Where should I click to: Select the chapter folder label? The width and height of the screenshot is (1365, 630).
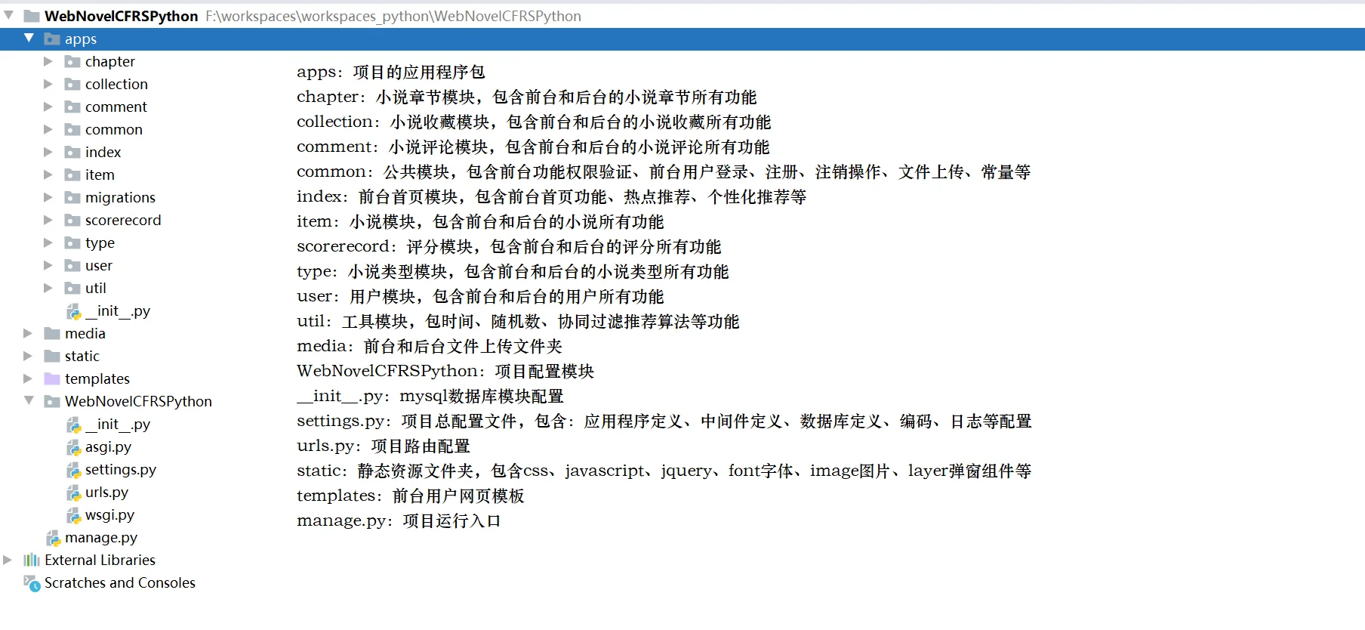click(110, 61)
